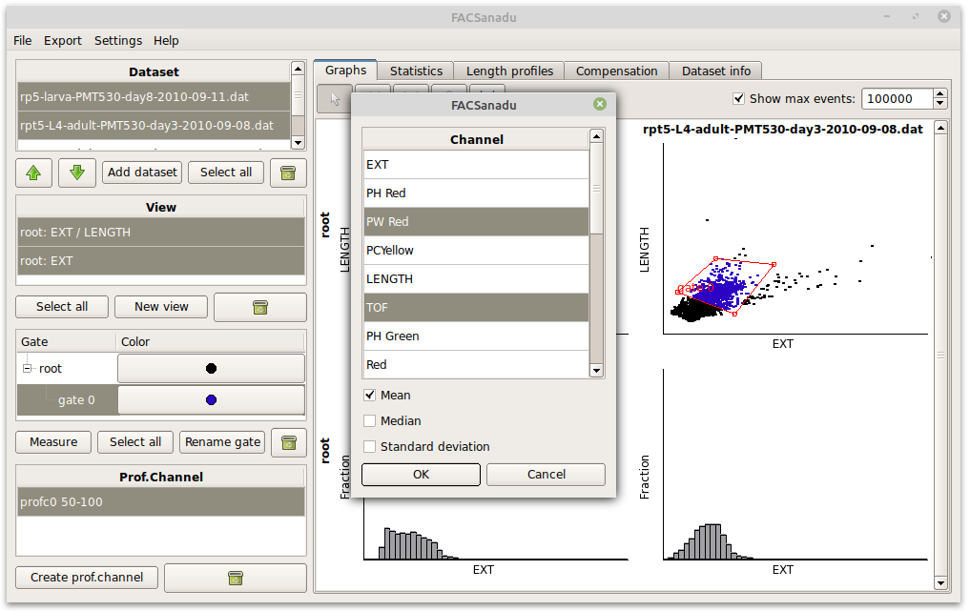Click Select all under View list

point(62,307)
